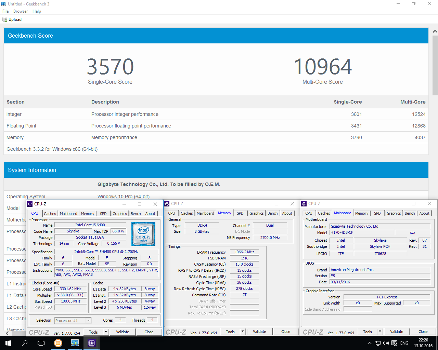Select the CPU tab in middle CPU-Z window
This screenshot has width=438, height=350.
[x=172, y=213]
